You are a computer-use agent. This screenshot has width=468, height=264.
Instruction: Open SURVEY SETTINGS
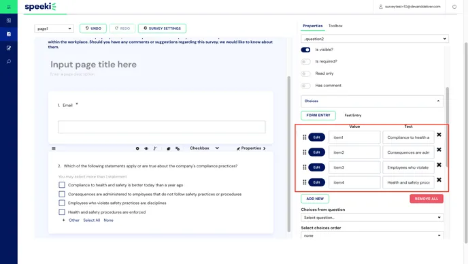[x=162, y=29]
